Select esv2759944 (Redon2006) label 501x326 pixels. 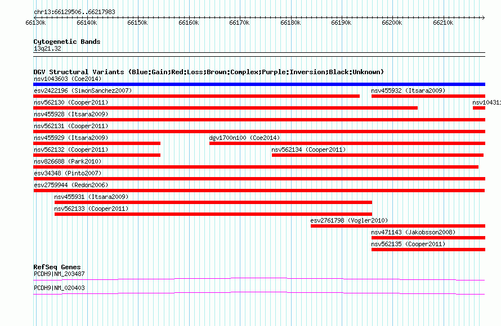tap(71, 185)
